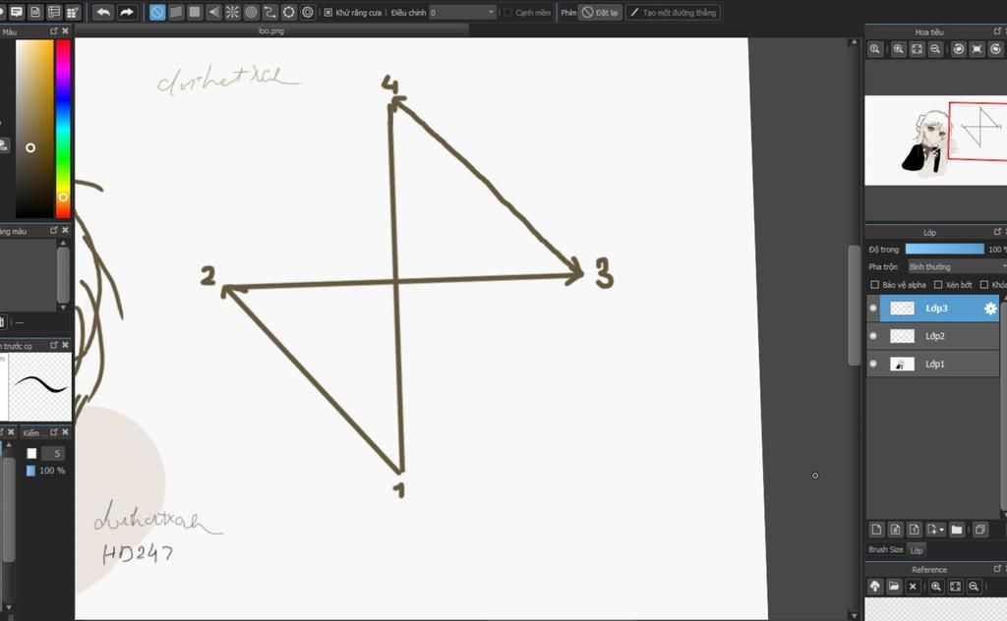Enable parallel lines snap guide

pos(176,12)
